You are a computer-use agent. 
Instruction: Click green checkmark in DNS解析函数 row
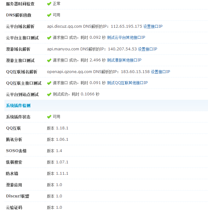49,15
